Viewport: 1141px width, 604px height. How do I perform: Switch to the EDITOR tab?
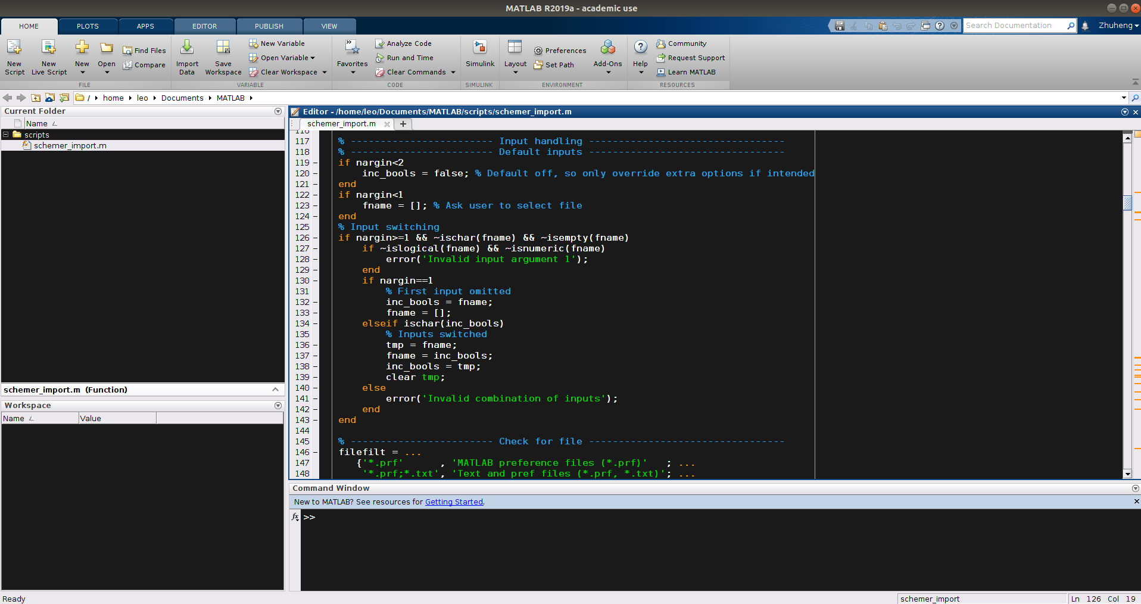204,26
